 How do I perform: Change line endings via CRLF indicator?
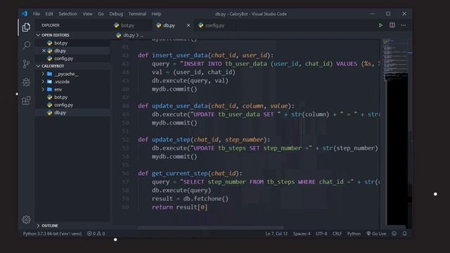click(337, 233)
